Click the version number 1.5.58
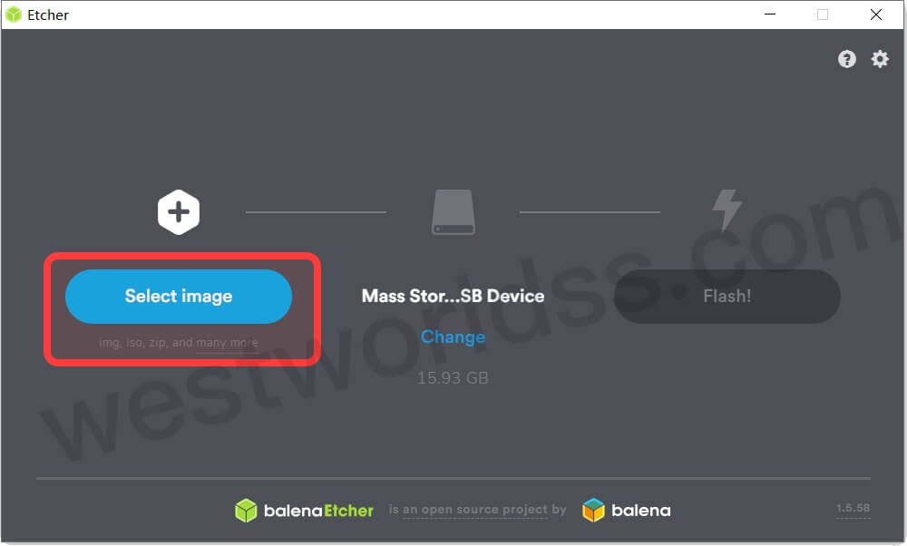The width and height of the screenshot is (907, 546). point(853,509)
